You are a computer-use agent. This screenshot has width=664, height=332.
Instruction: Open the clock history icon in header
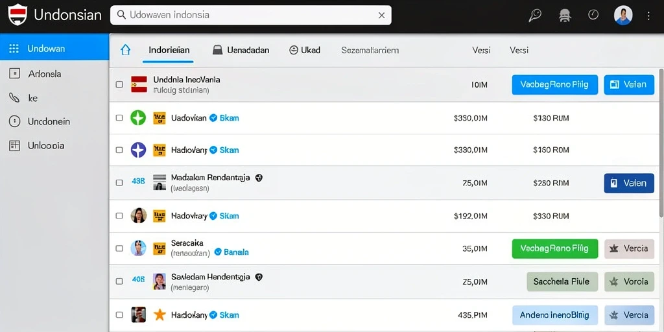tap(593, 15)
